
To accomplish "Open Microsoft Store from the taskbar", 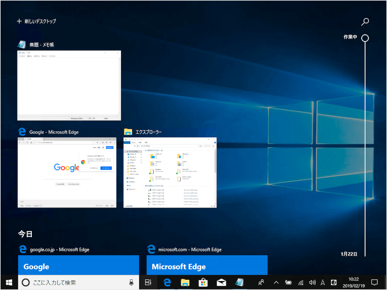I will point(203,282).
